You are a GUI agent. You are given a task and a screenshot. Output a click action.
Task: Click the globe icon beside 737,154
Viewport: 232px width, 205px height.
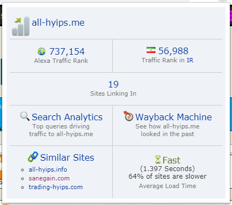click(42, 51)
